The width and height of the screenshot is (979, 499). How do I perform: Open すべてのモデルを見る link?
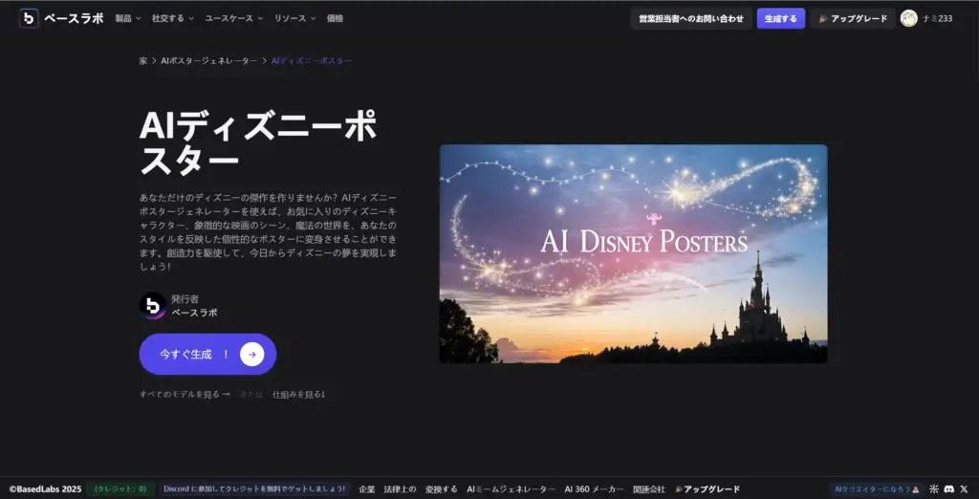click(x=185, y=395)
